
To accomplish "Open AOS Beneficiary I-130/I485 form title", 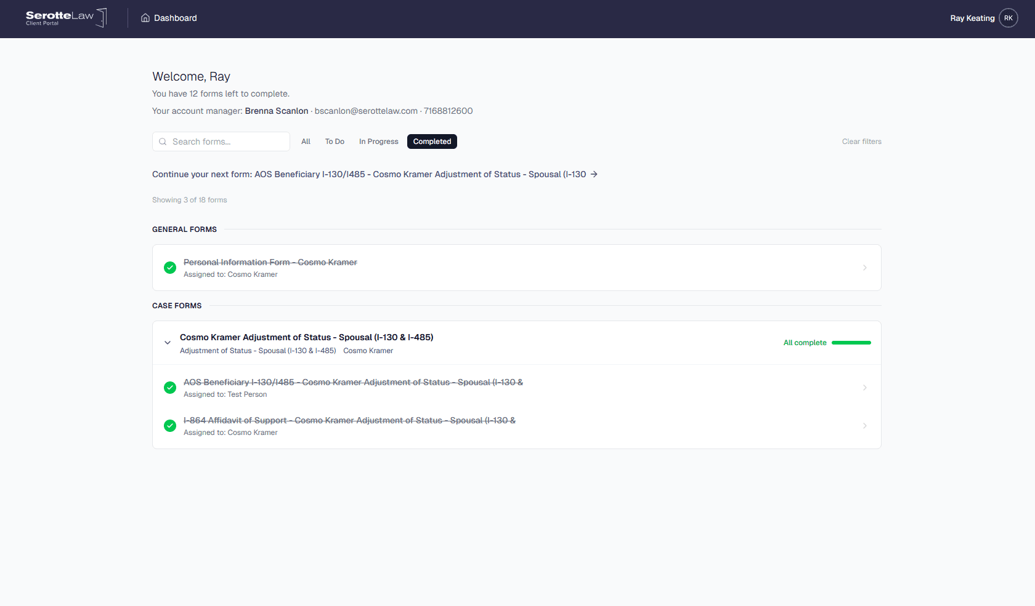I will coord(353,382).
